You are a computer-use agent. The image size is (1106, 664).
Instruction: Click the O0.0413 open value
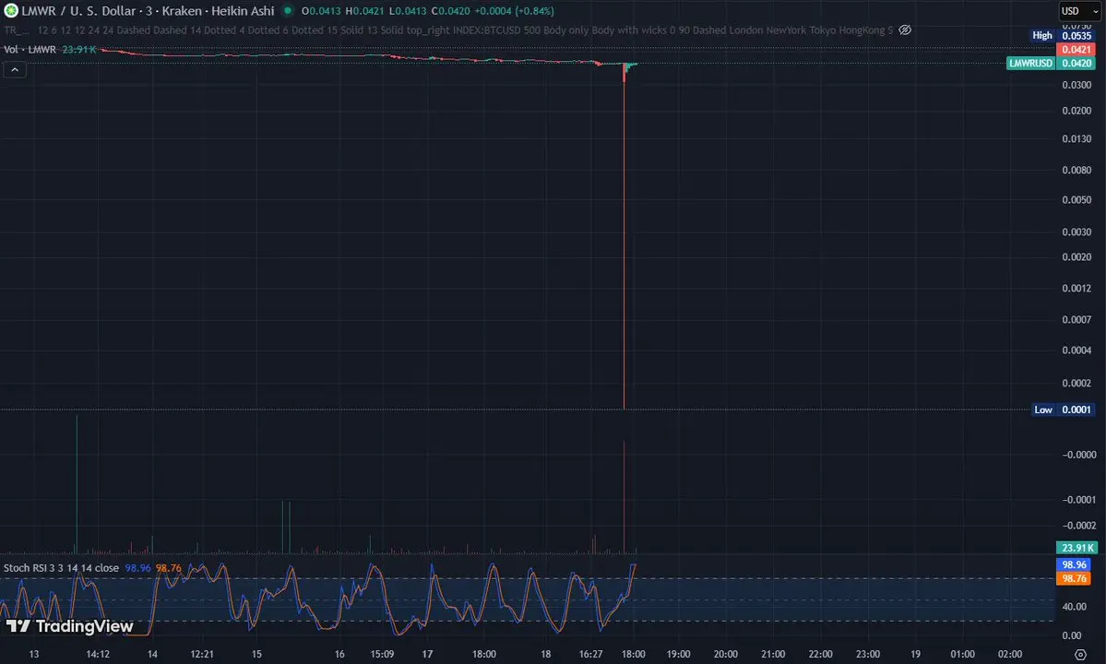pos(321,10)
